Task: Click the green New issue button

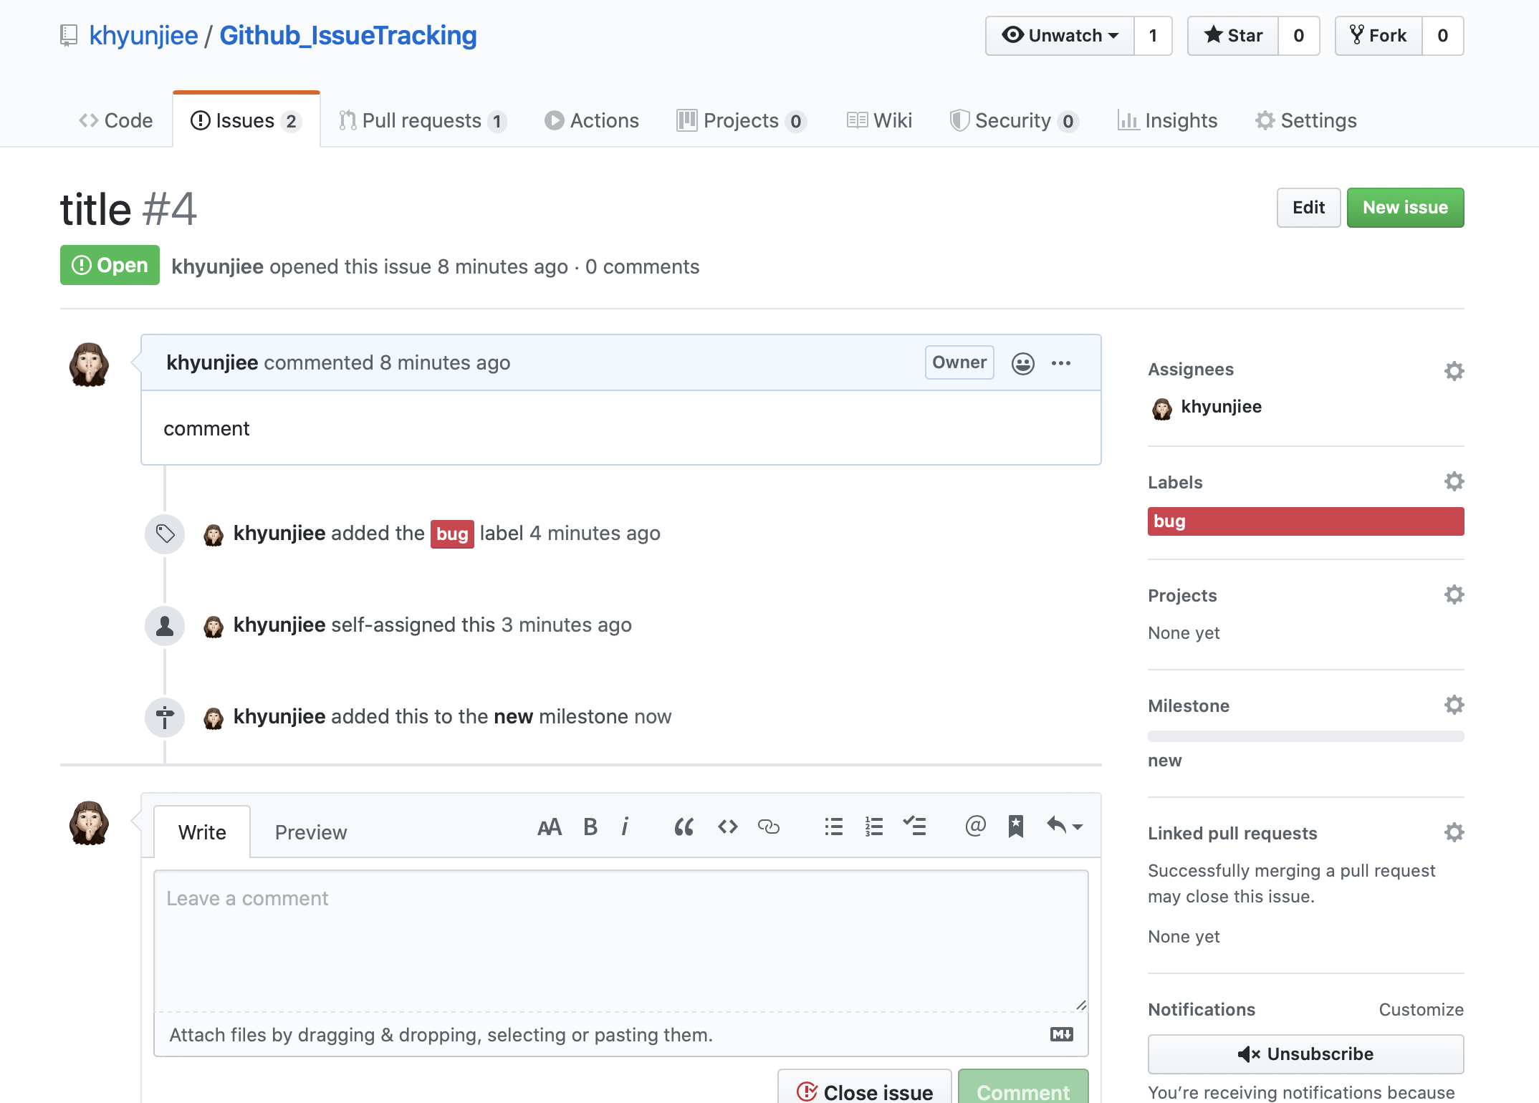Action: tap(1404, 208)
